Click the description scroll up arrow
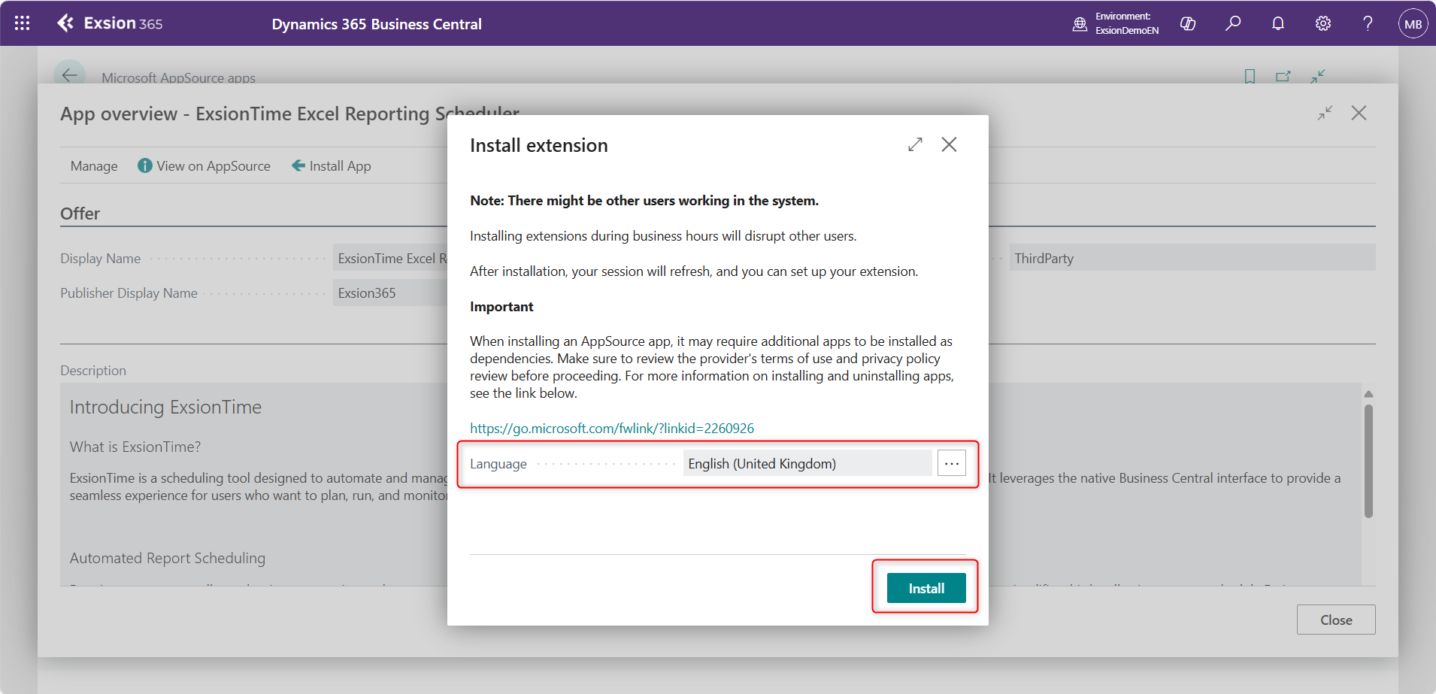Image resolution: width=1436 pixels, height=694 pixels. (x=1368, y=394)
